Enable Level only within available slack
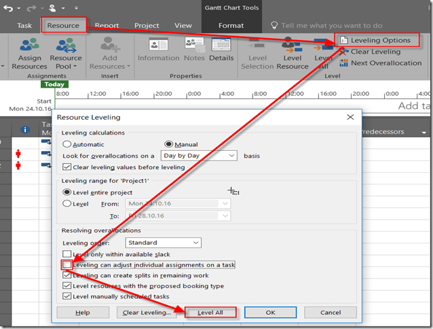This screenshot has width=433, height=329. coord(67,254)
